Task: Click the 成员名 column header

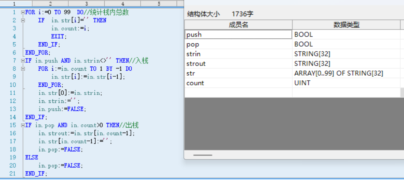Action: pyautogui.click(x=238, y=25)
